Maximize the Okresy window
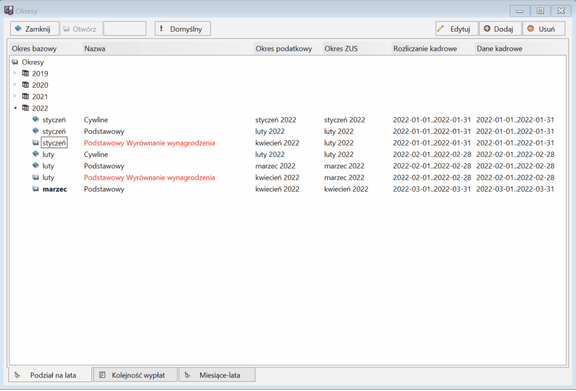576x391 pixels. click(540, 11)
